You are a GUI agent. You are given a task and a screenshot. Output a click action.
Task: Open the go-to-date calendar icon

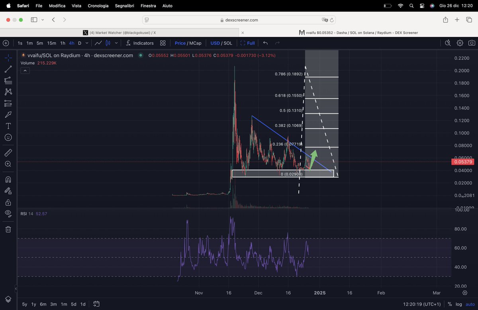tap(96, 304)
